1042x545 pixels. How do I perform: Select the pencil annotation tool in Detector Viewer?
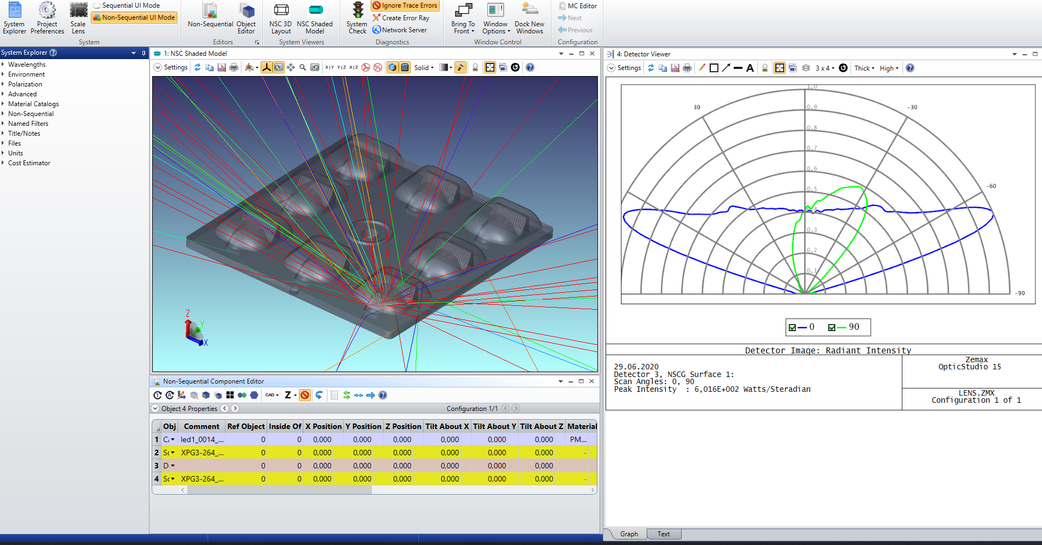[x=702, y=68]
